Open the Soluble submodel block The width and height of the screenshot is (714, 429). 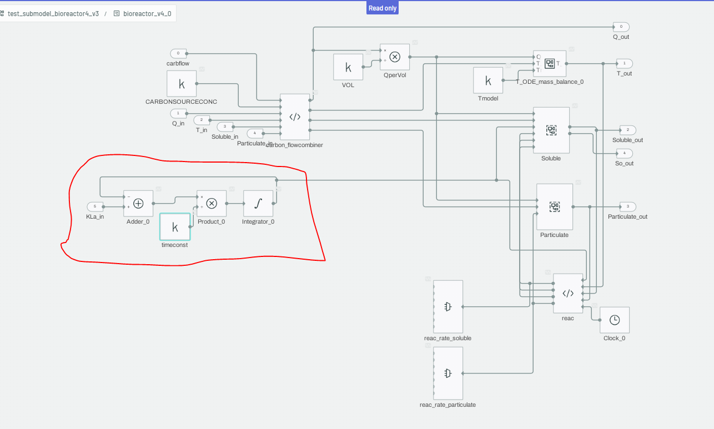coord(551,130)
